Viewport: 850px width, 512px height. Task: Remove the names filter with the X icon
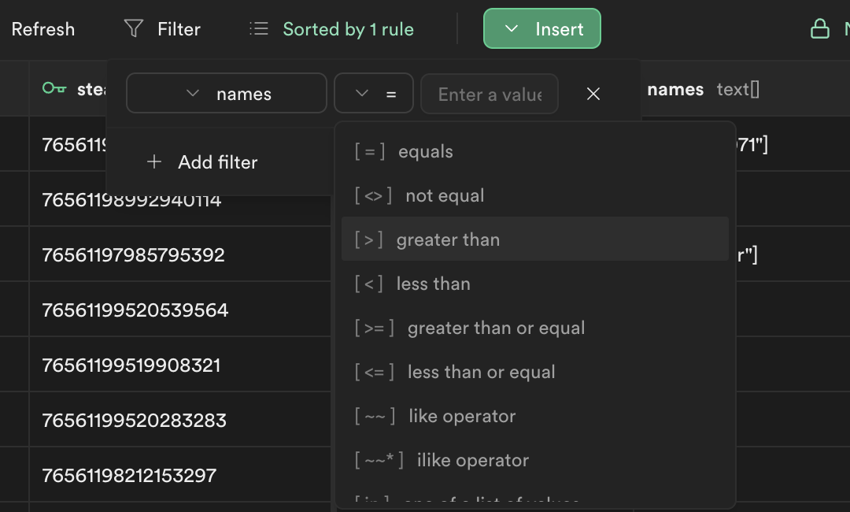[x=593, y=94]
